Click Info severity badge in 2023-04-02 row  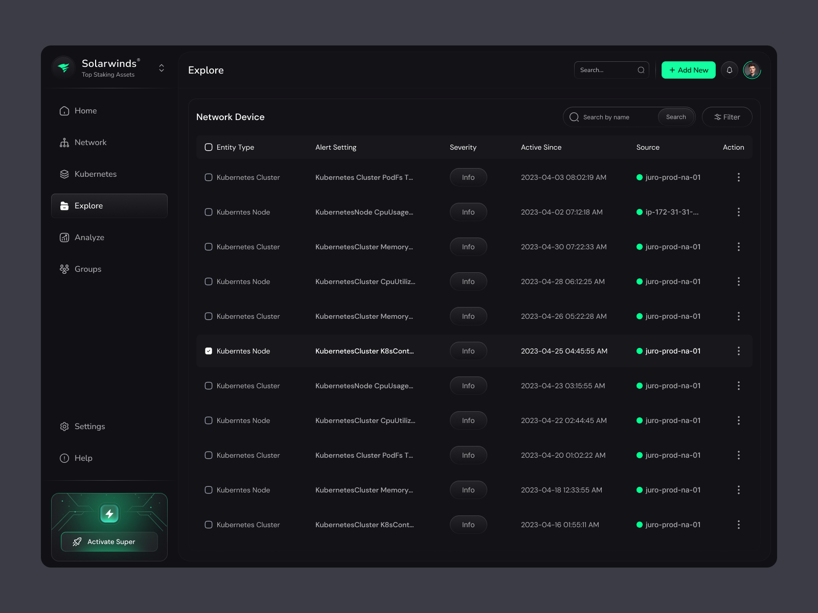468,212
